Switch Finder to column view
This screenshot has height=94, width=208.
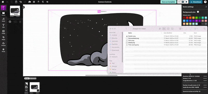click(x=168, y=29)
